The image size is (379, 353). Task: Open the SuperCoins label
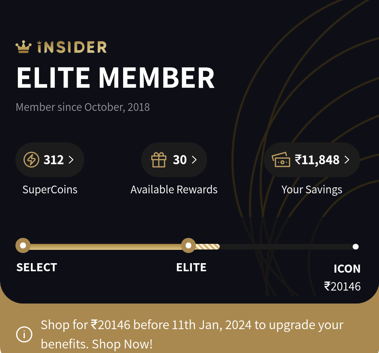[50, 190]
